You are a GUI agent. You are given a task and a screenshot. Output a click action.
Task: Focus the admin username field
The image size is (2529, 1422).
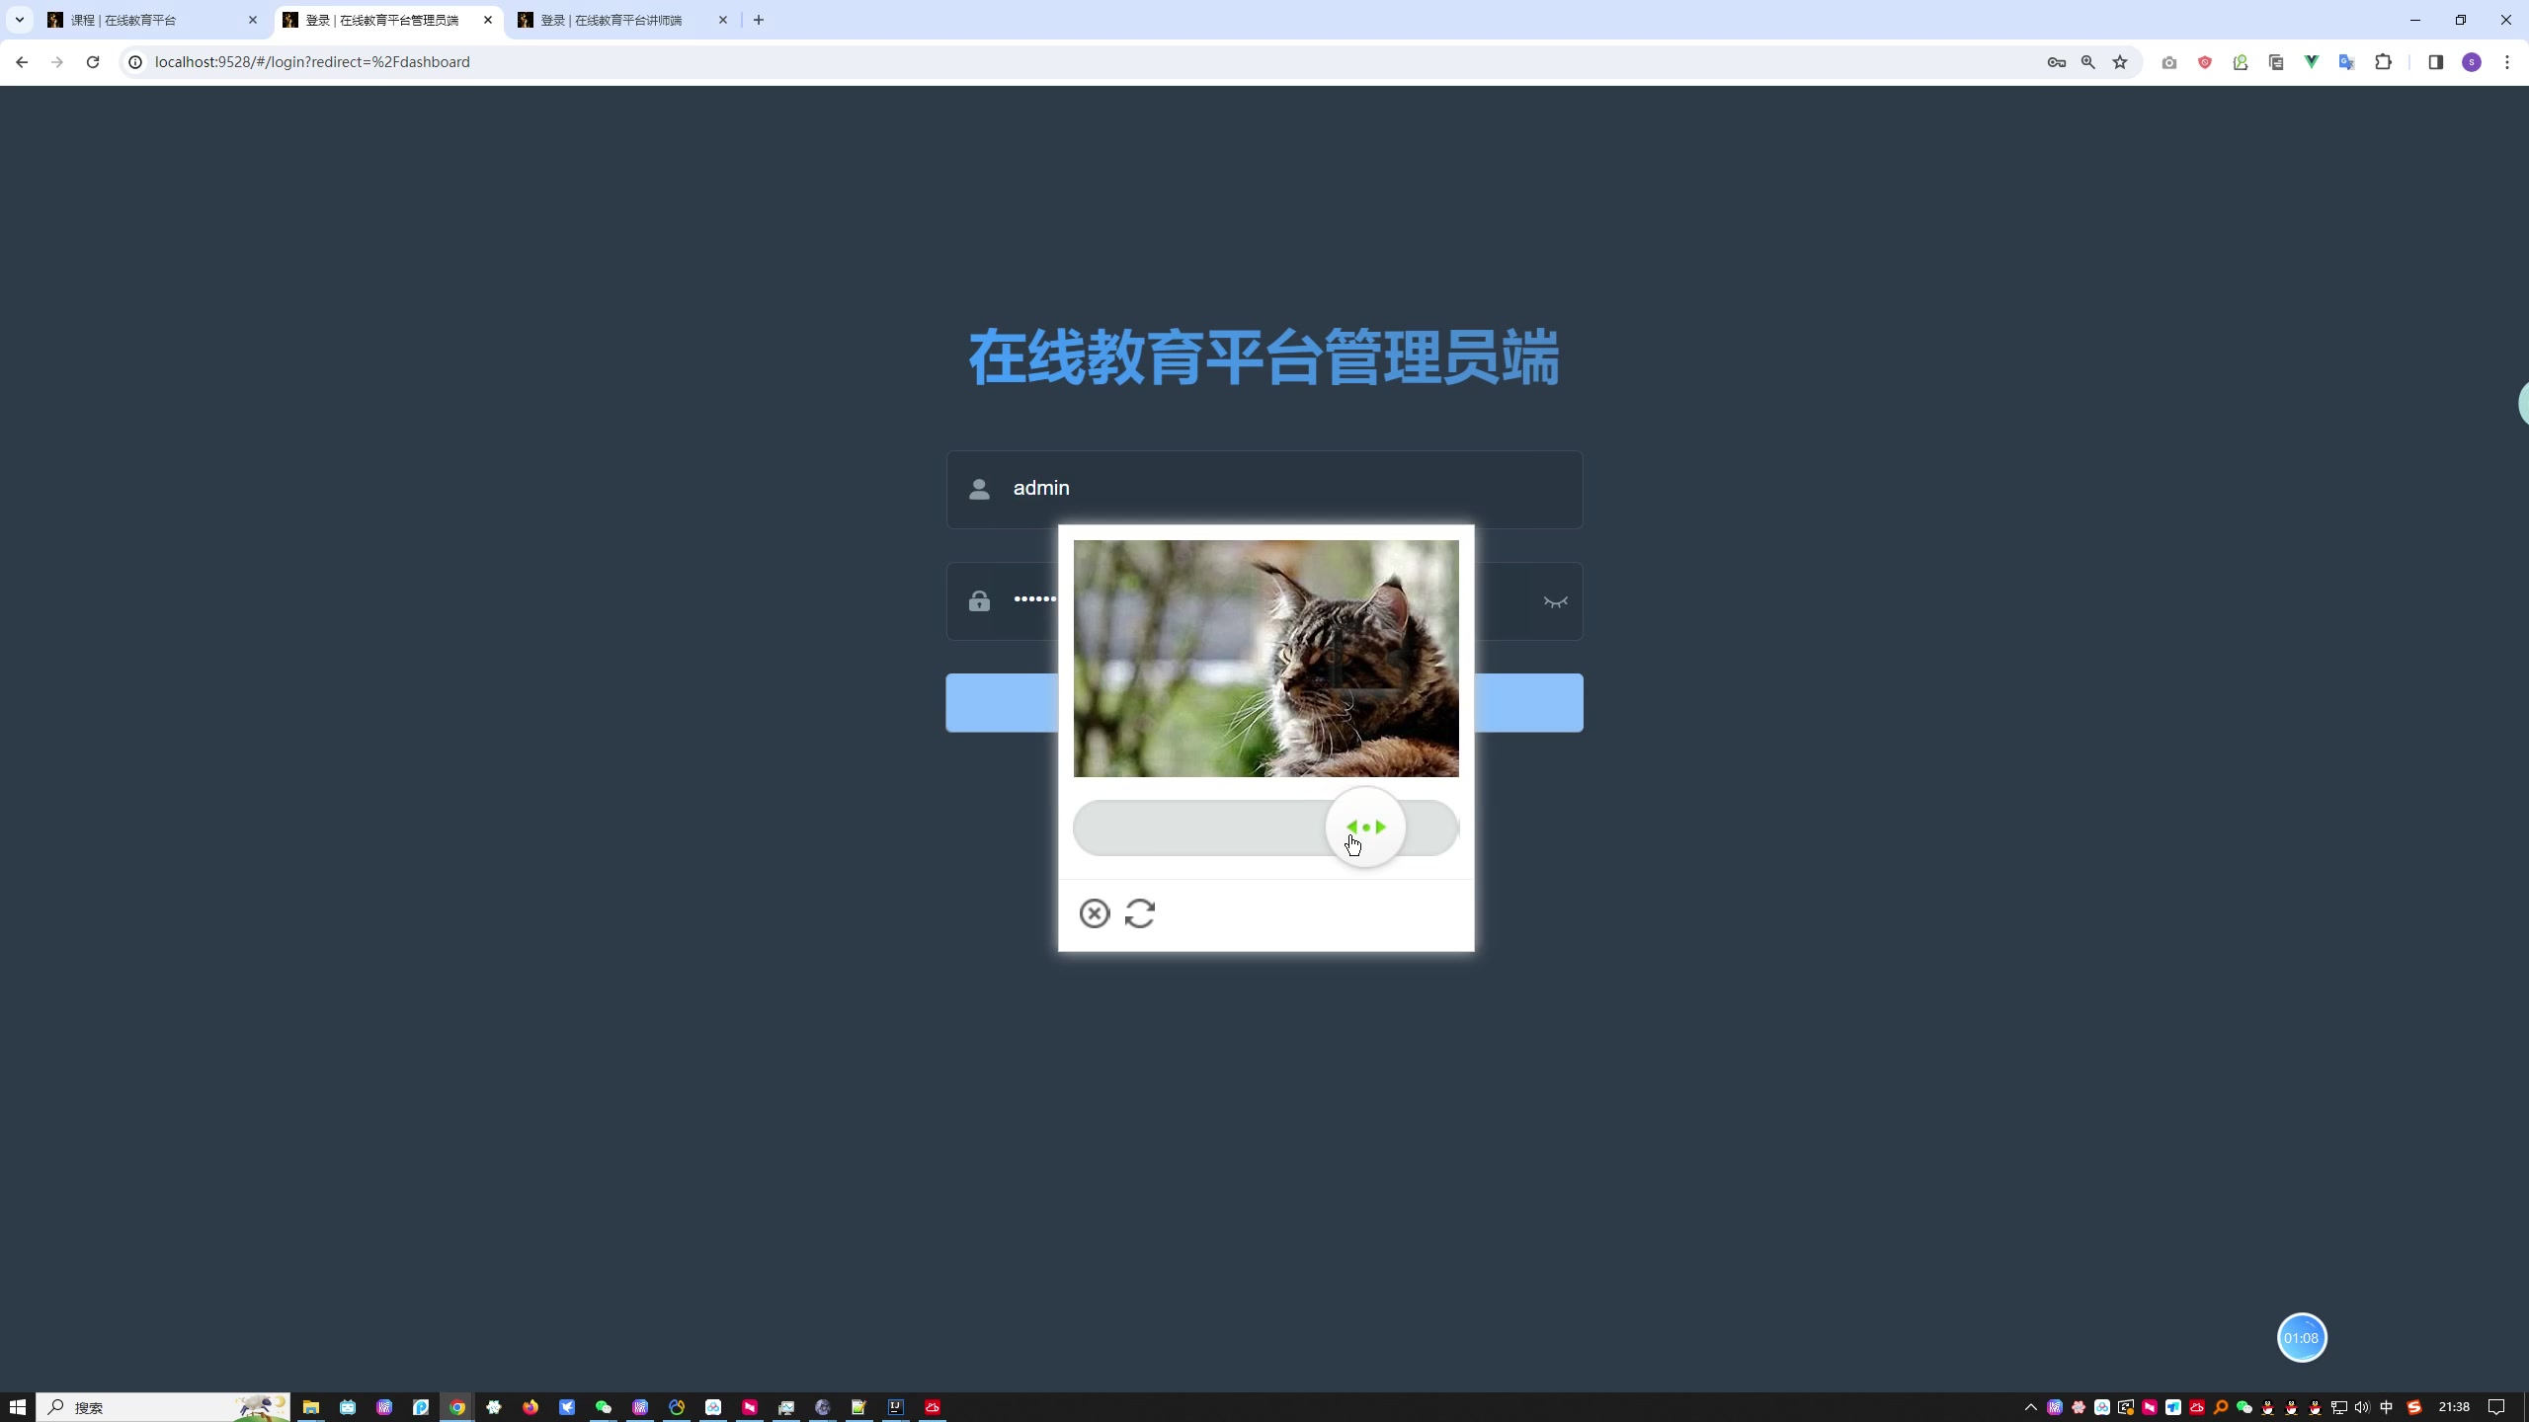pos(1264,489)
